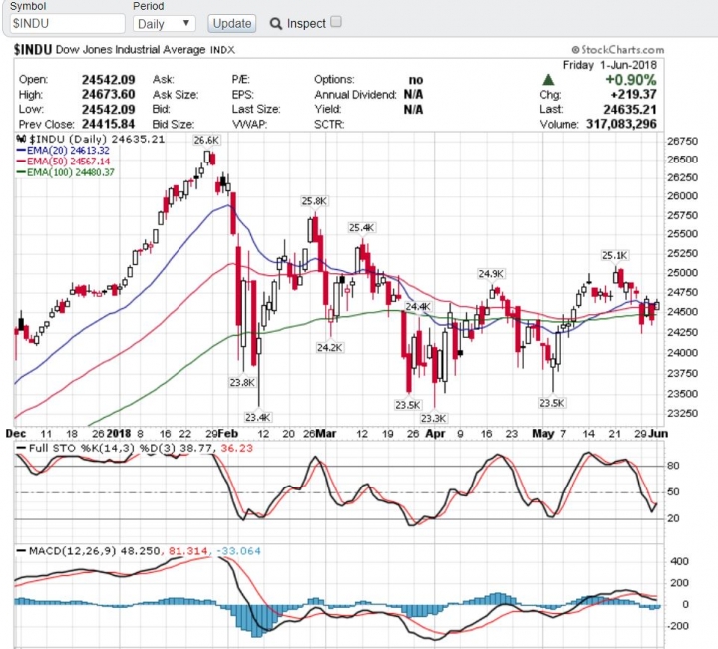
Task: Click the Symbol input field containing $INDU
Action: (68, 23)
